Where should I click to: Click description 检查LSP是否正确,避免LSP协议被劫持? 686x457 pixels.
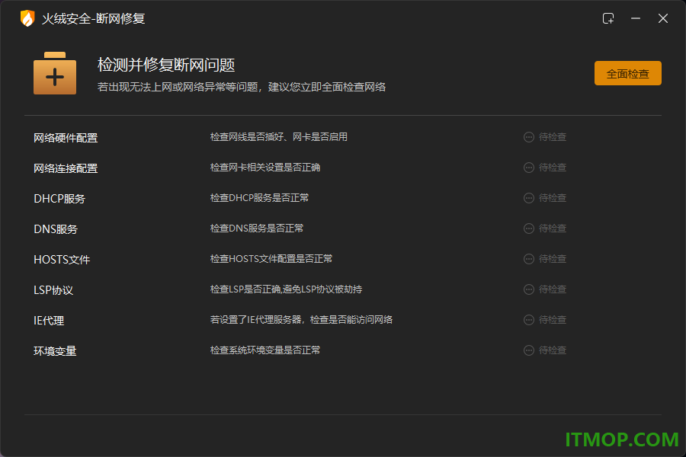286,289
